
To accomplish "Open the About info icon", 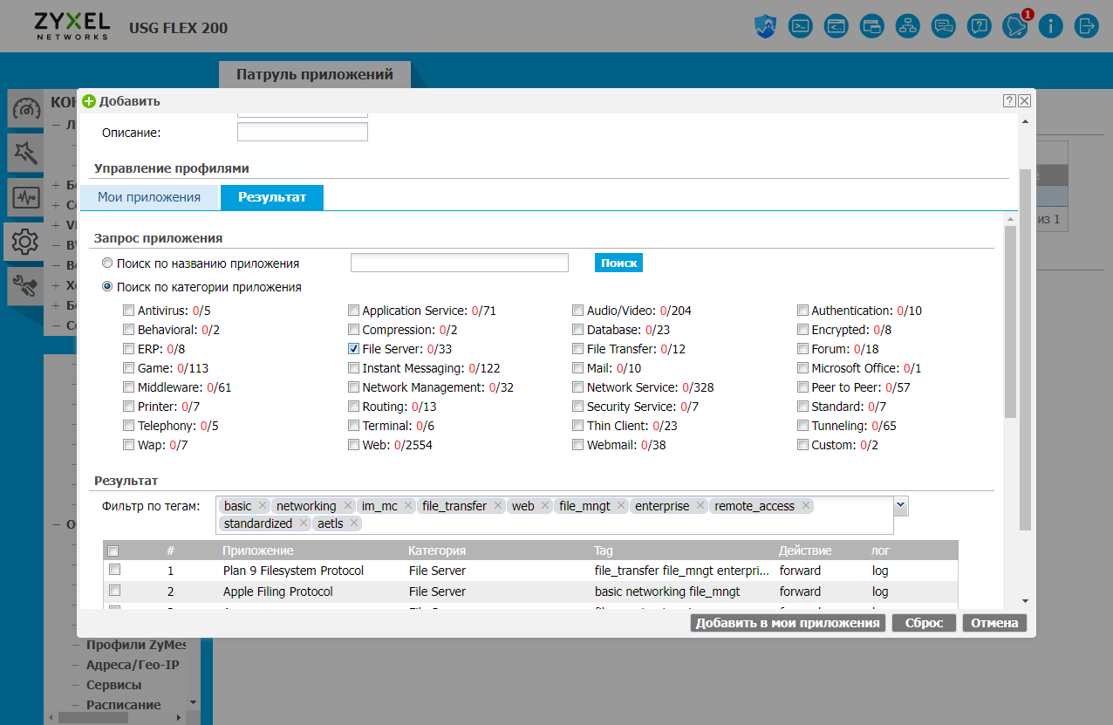I will 1050,26.
